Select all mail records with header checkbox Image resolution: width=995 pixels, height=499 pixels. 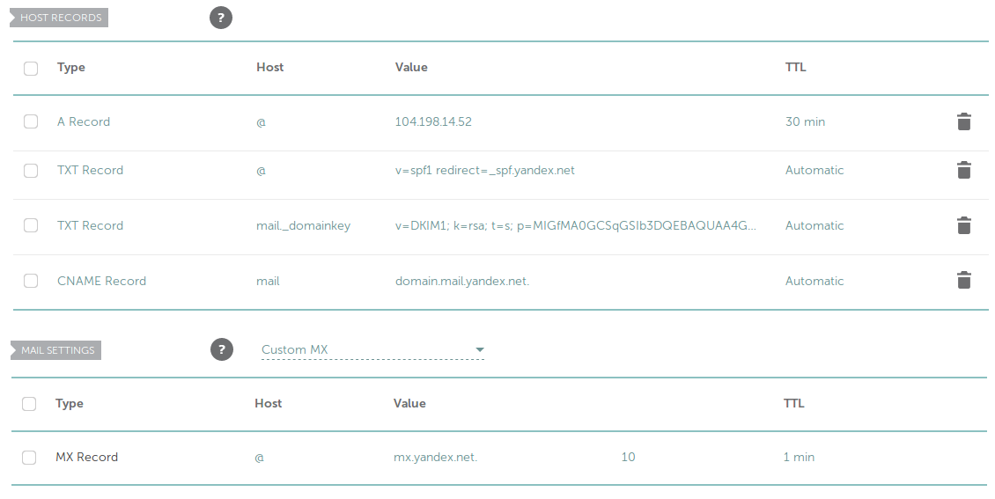(x=29, y=404)
